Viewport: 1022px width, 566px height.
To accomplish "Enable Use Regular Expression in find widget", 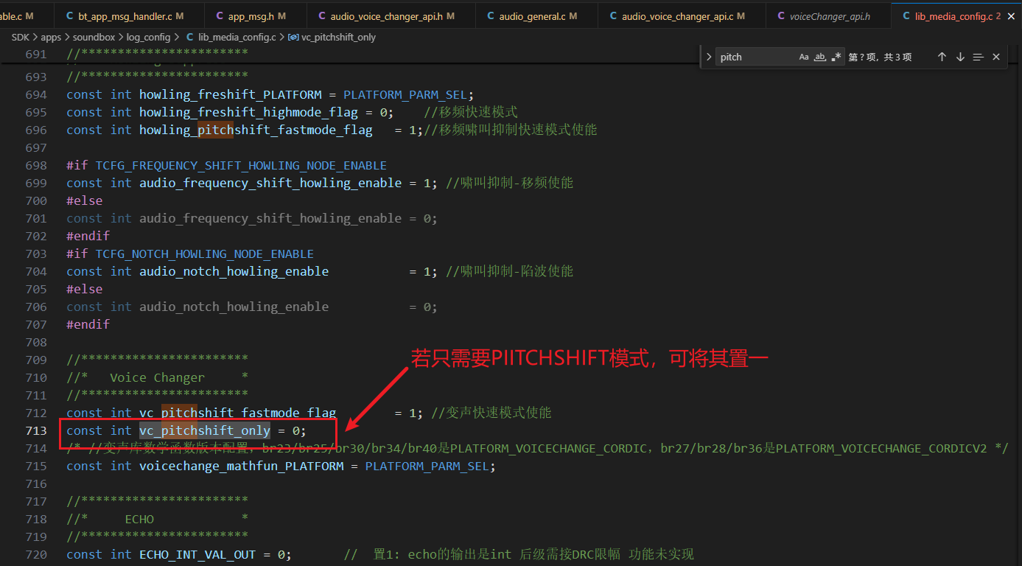I will coord(836,57).
